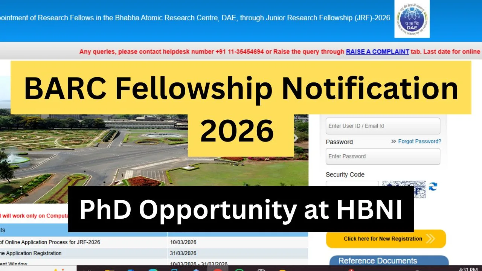The image size is (482, 271).
Task: Focus the Enter User ID / Email Id field
Action: pyautogui.click(x=383, y=126)
